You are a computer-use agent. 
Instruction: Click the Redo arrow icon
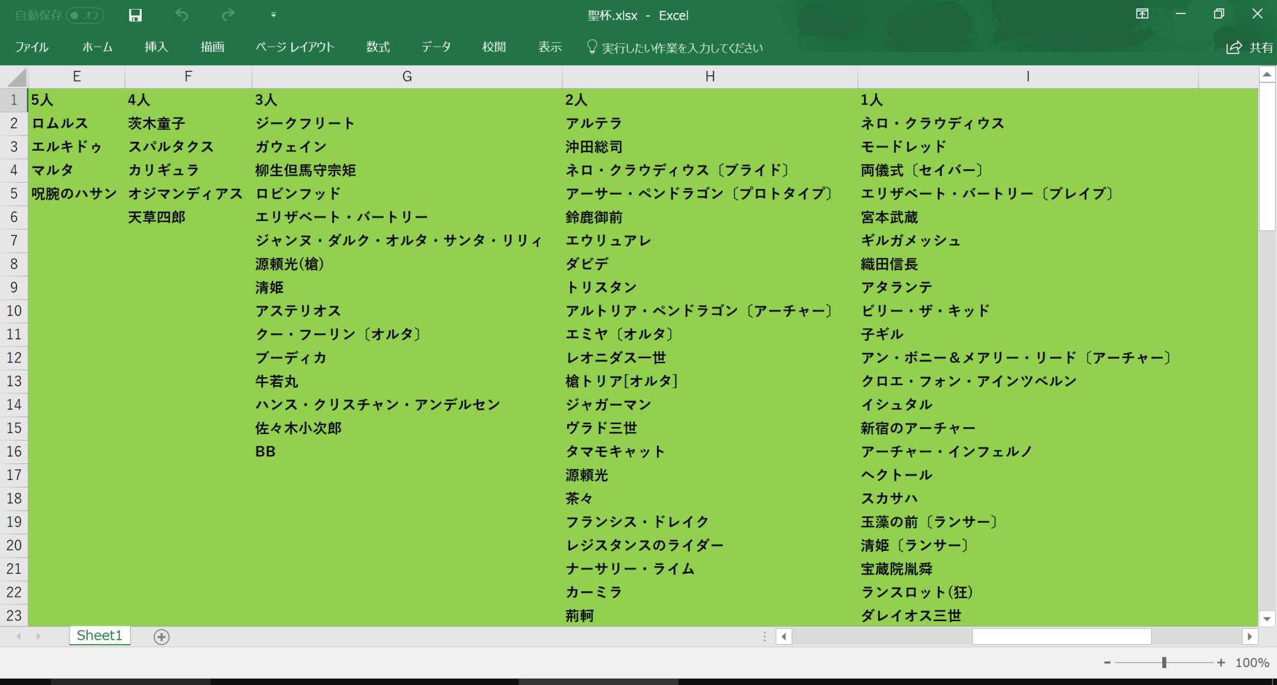[228, 15]
